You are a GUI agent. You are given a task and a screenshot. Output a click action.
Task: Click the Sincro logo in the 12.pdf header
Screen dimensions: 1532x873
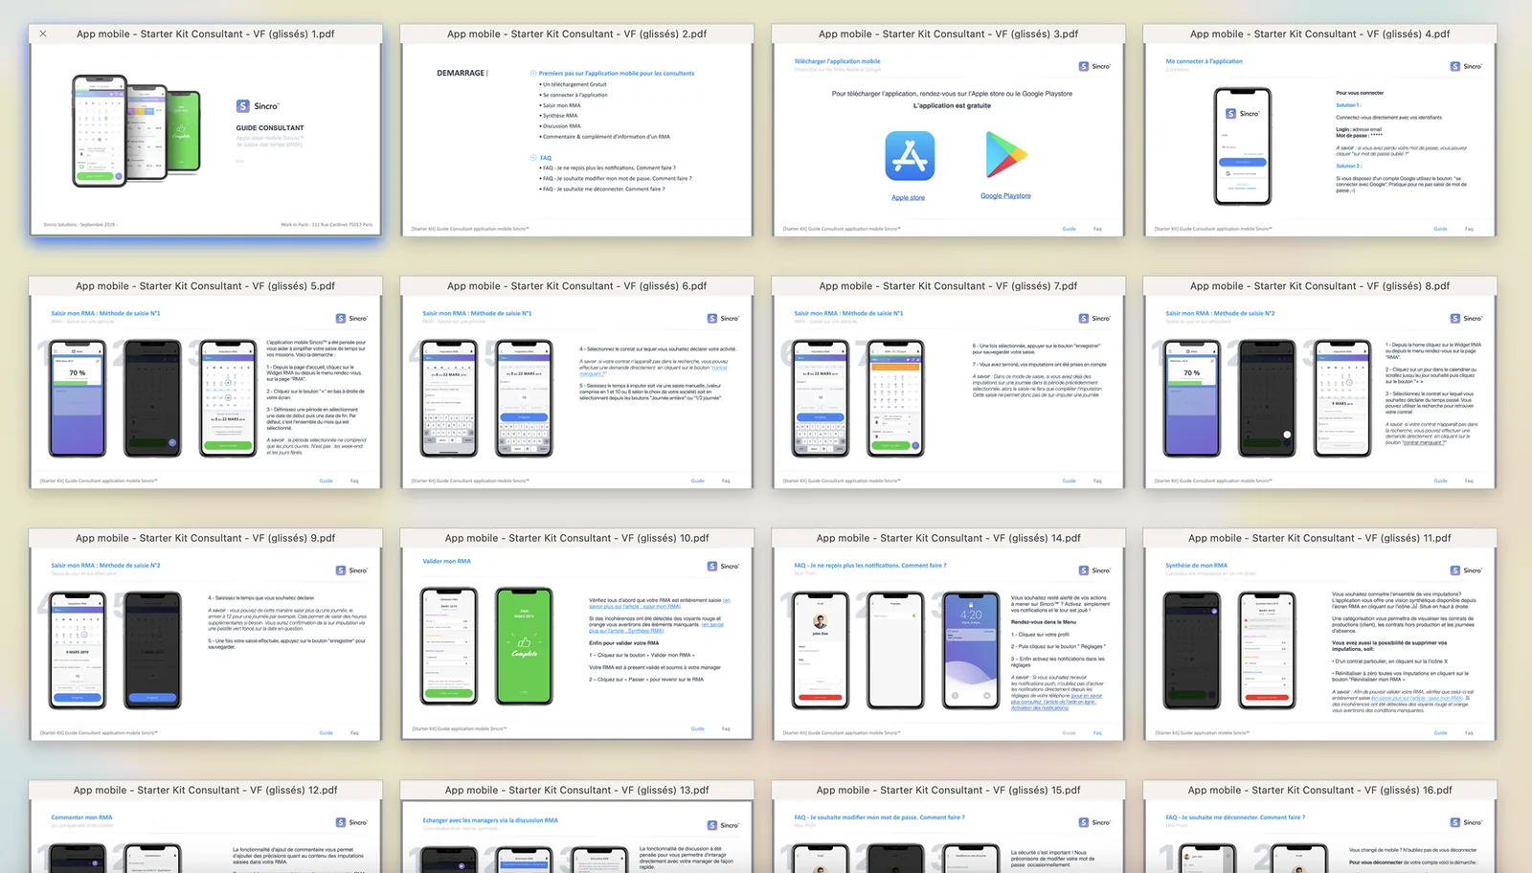tap(351, 822)
